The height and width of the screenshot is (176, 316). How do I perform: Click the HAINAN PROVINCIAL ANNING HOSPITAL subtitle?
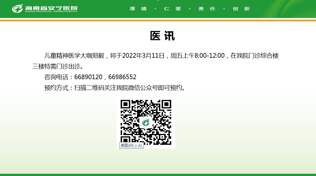51,11
